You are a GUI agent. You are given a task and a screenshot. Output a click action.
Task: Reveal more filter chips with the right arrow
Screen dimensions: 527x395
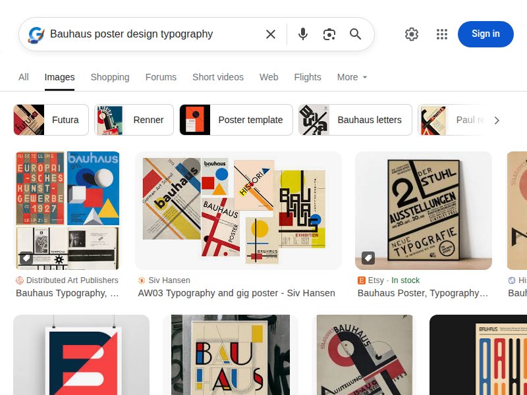[497, 120]
